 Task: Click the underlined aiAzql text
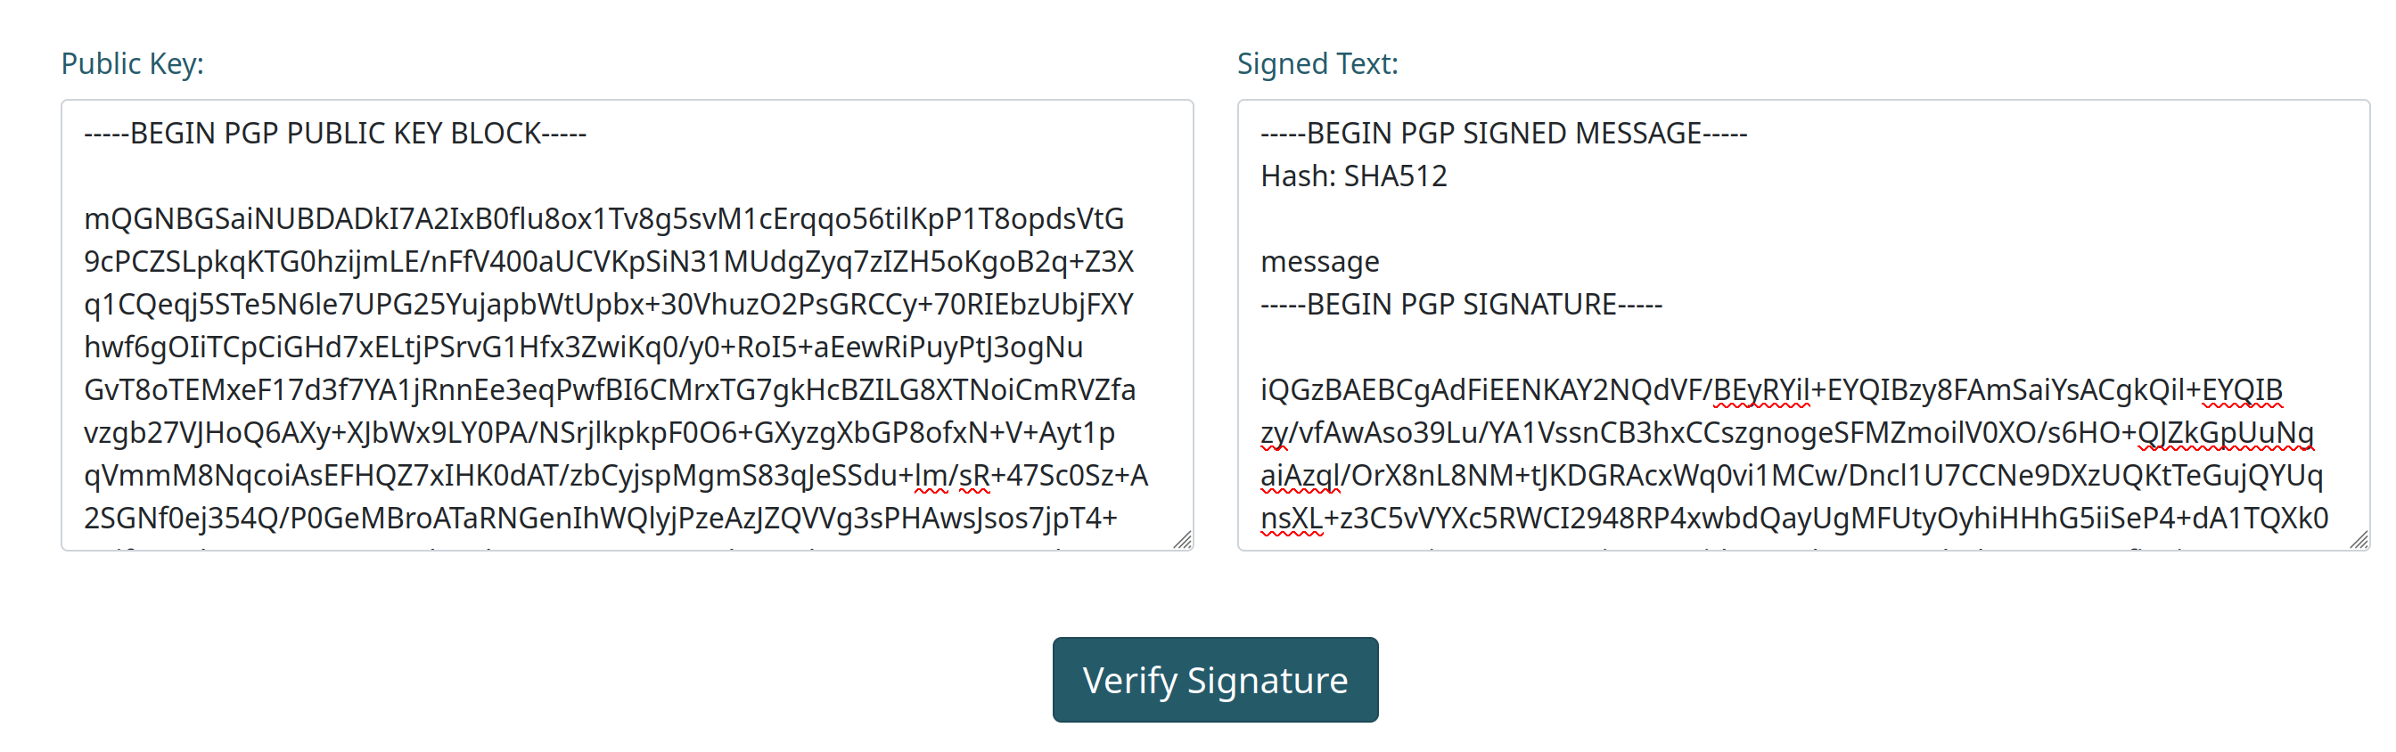point(1301,476)
